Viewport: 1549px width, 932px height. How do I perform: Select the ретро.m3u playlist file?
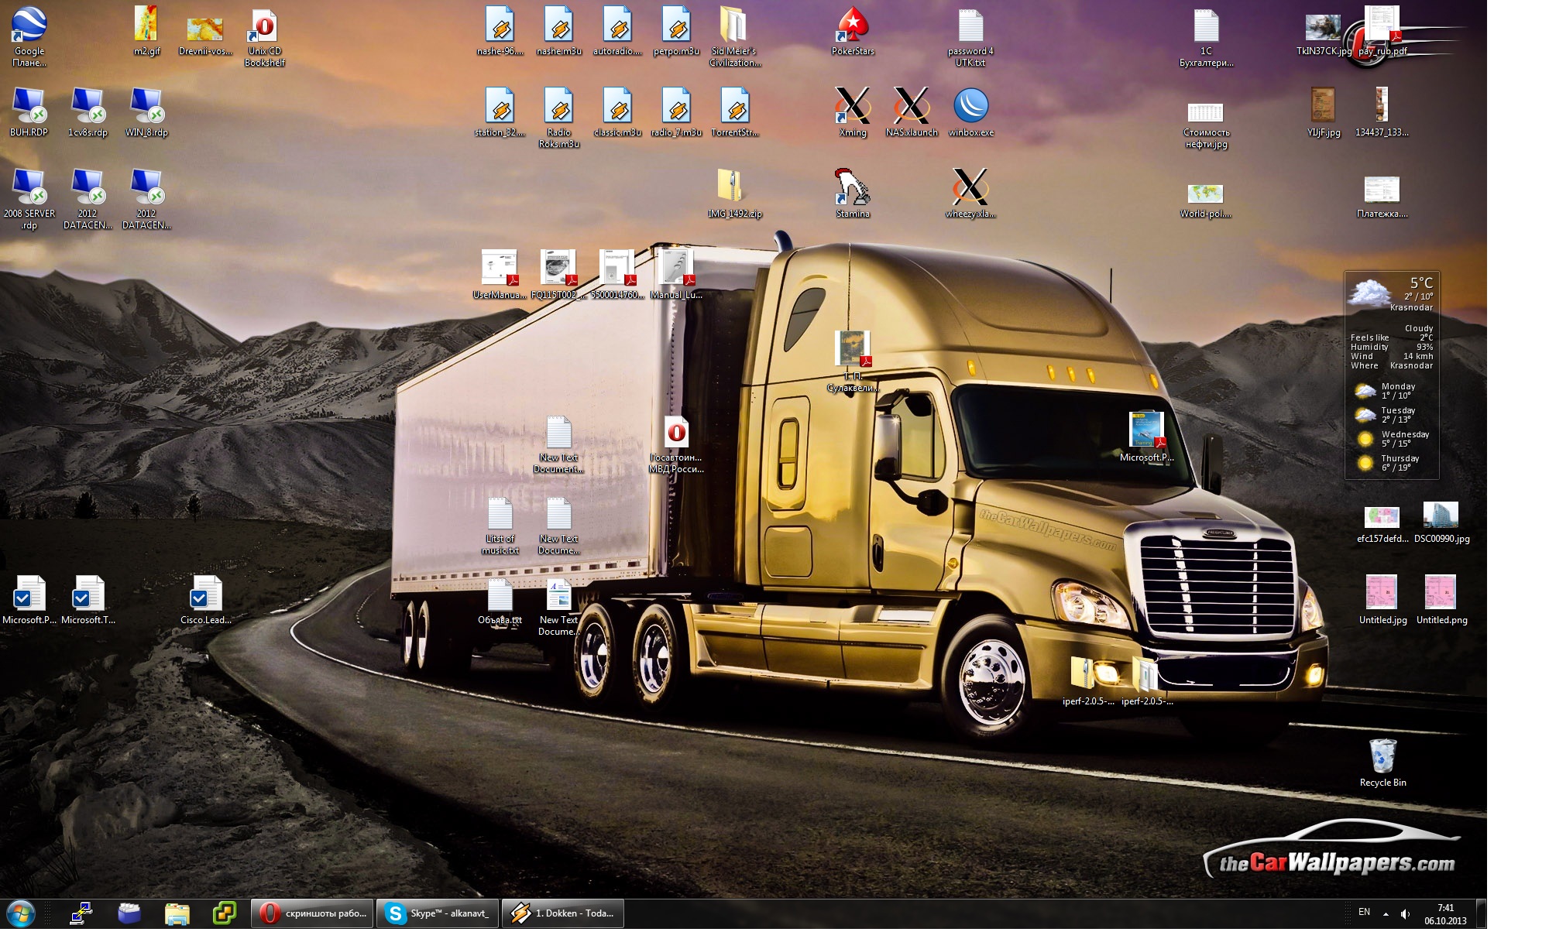[x=676, y=31]
